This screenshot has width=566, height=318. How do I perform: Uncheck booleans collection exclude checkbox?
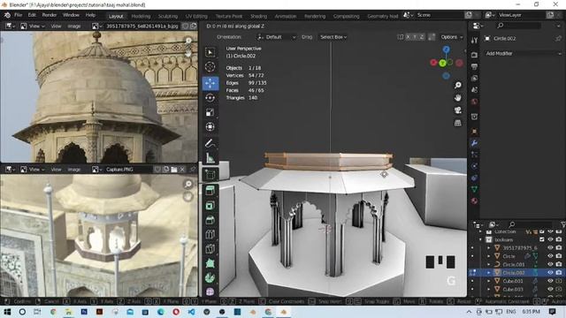[x=541, y=239]
